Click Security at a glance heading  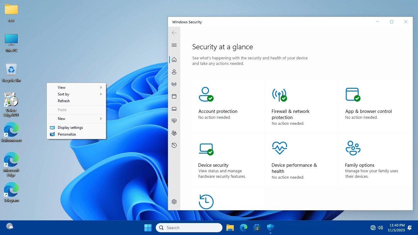coord(222,47)
